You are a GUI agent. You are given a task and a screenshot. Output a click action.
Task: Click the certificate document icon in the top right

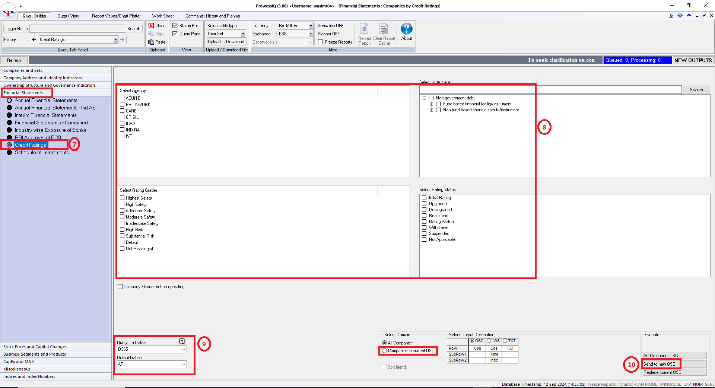(671, 15)
